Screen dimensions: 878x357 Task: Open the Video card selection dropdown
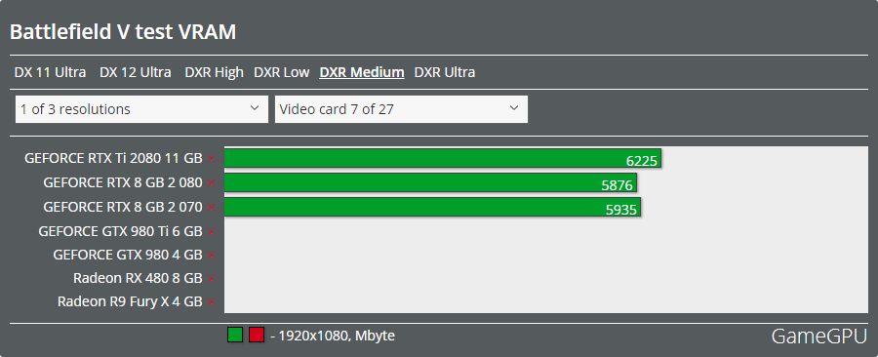(401, 109)
